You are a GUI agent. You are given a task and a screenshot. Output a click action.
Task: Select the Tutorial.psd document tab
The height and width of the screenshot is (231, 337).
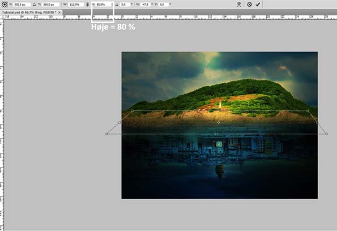click(x=29, y=12)
